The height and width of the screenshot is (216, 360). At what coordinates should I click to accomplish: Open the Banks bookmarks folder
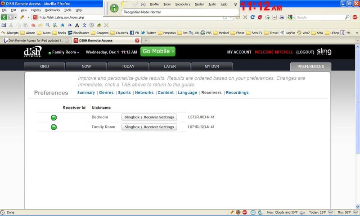[59, 33]
